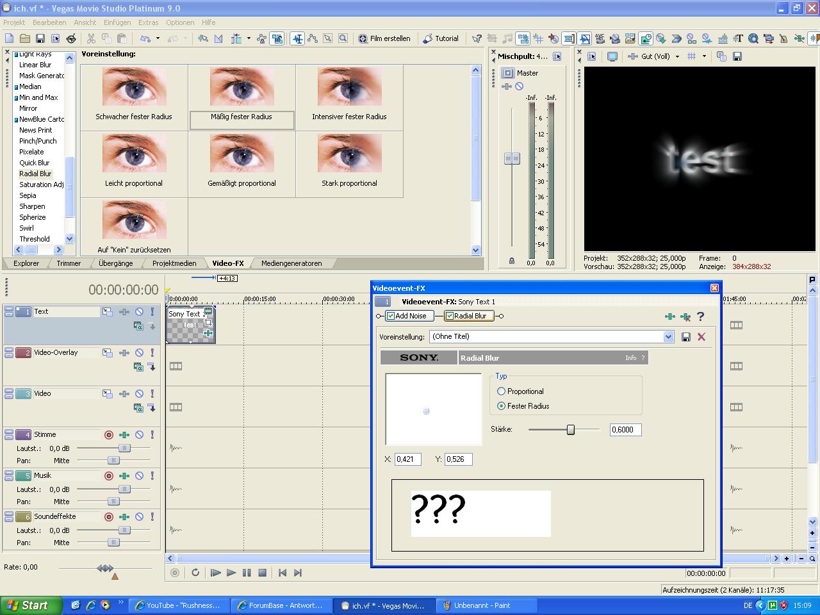Click the Master volume fader

point(512,158)
